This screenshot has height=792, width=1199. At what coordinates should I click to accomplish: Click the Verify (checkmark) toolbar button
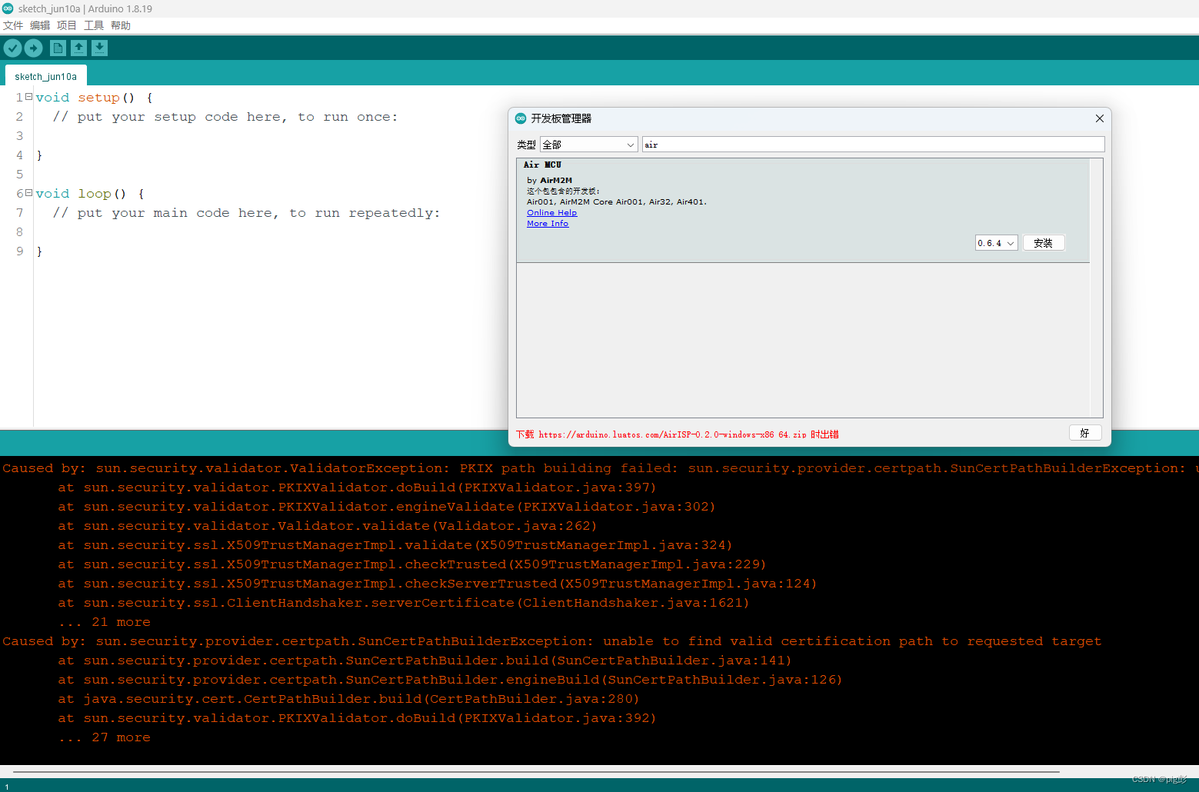[x=12, y=48]
